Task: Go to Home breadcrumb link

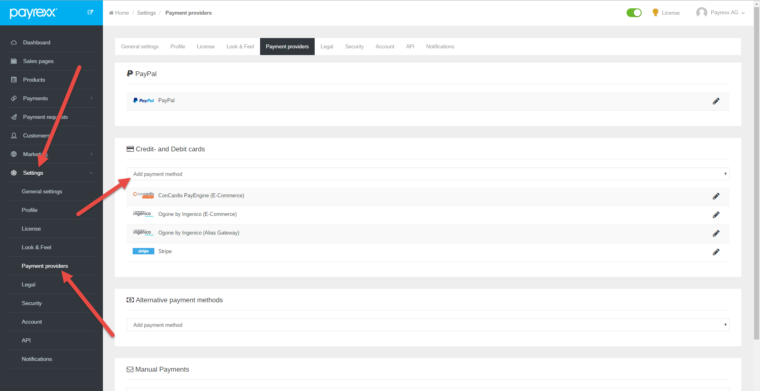Action: point(122,13)
